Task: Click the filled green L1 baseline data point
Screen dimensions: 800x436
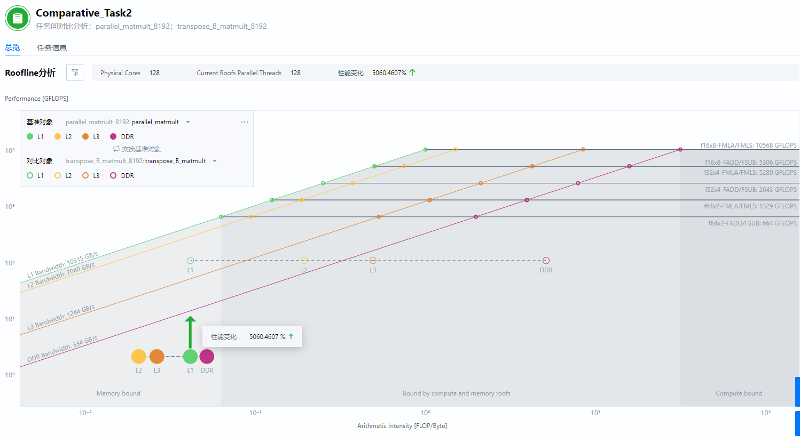Action: point(190,357)
